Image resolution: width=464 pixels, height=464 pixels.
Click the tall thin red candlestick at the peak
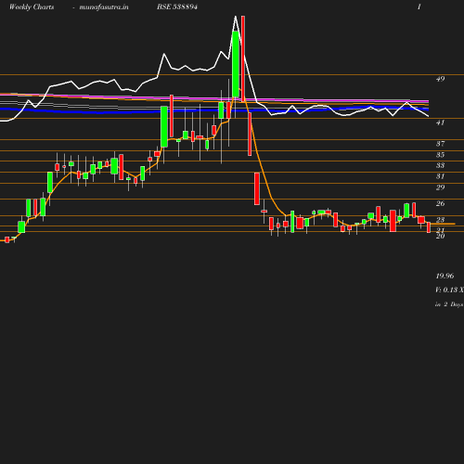point(243,58)
